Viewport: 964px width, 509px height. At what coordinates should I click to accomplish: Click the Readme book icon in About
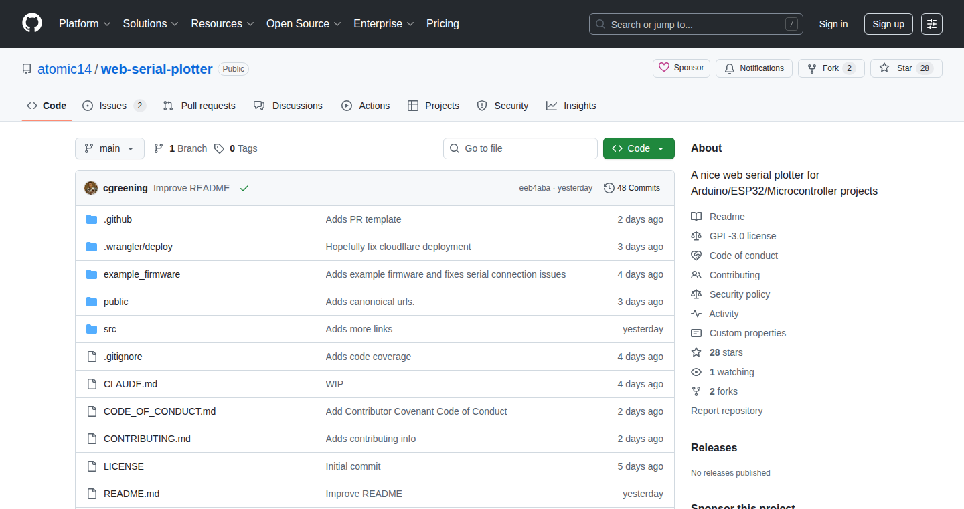(x=696, y=217)
